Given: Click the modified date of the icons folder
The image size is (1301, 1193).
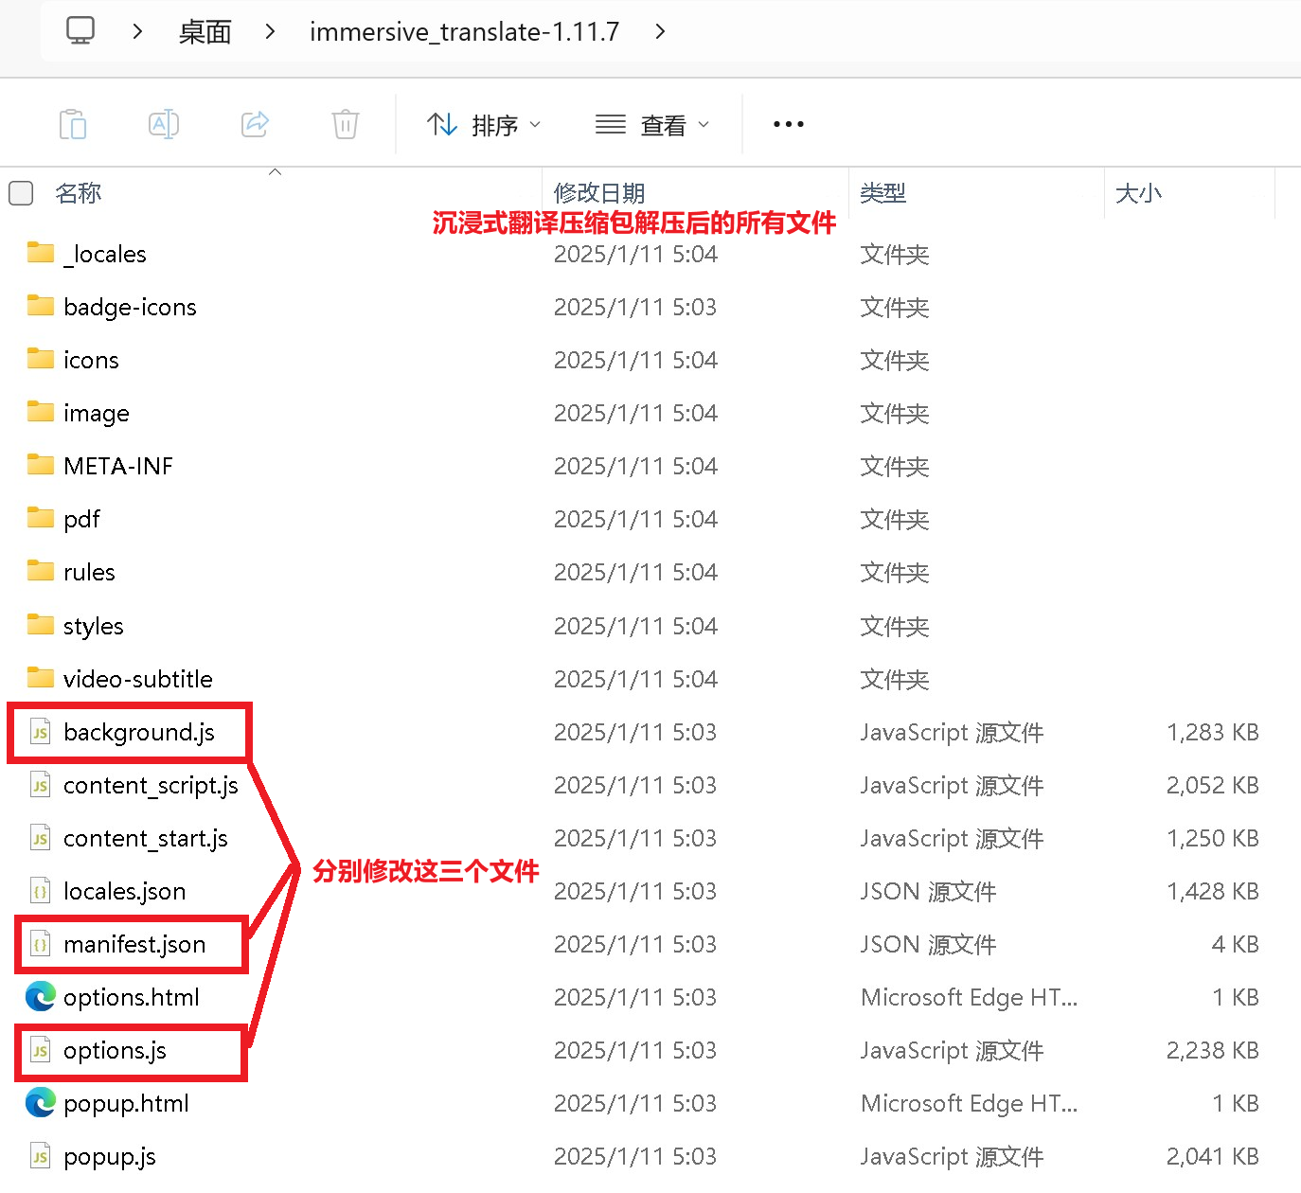Looking at the screenshot, I should tap(635, 360).
